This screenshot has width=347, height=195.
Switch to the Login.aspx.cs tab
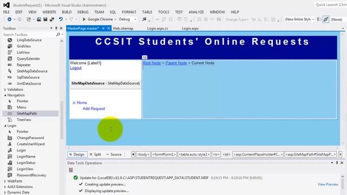(x=157, y=28)
